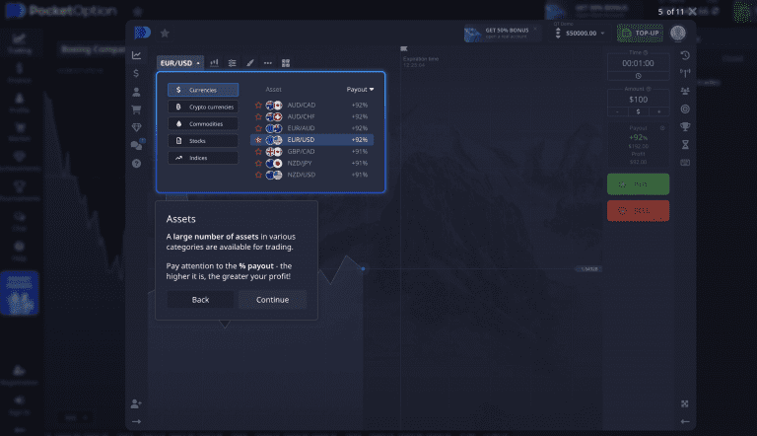757x436 pixels.
Task: Toggle the time mode clock button under 00:01:00
Action: pyautogui.click(x=639, y=76)
